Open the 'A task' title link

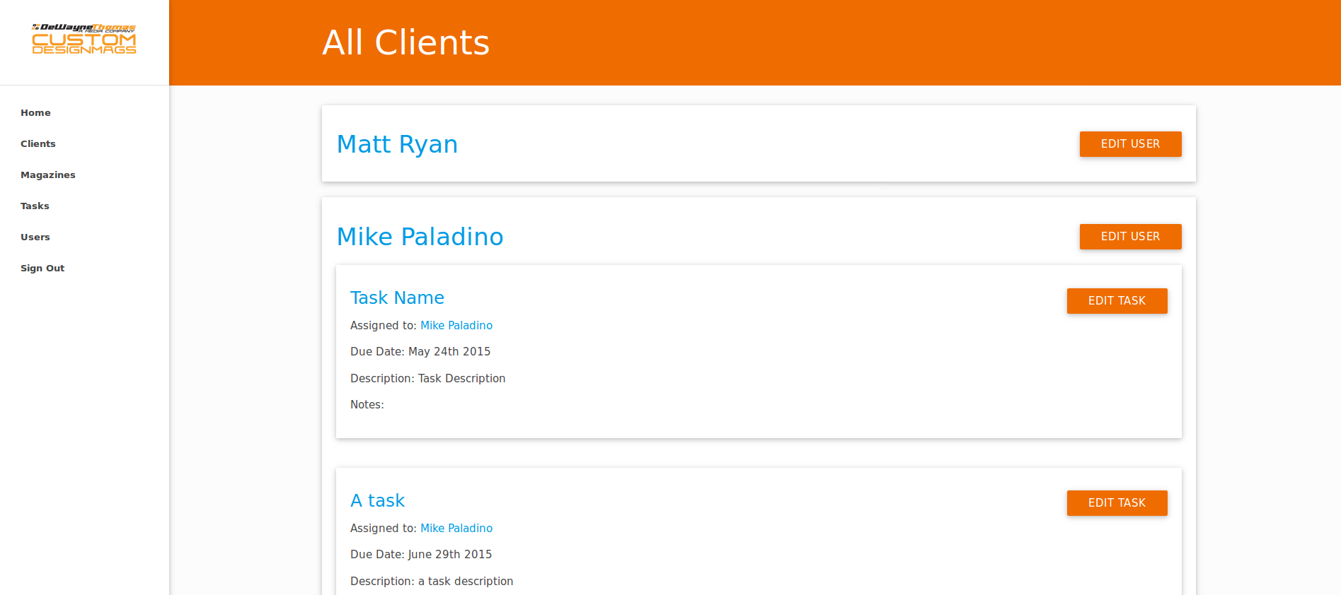pos(377,501)
